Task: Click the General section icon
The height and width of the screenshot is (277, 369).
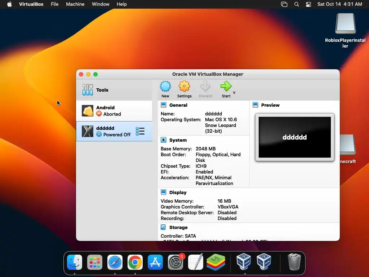Action: pos(163,105)
